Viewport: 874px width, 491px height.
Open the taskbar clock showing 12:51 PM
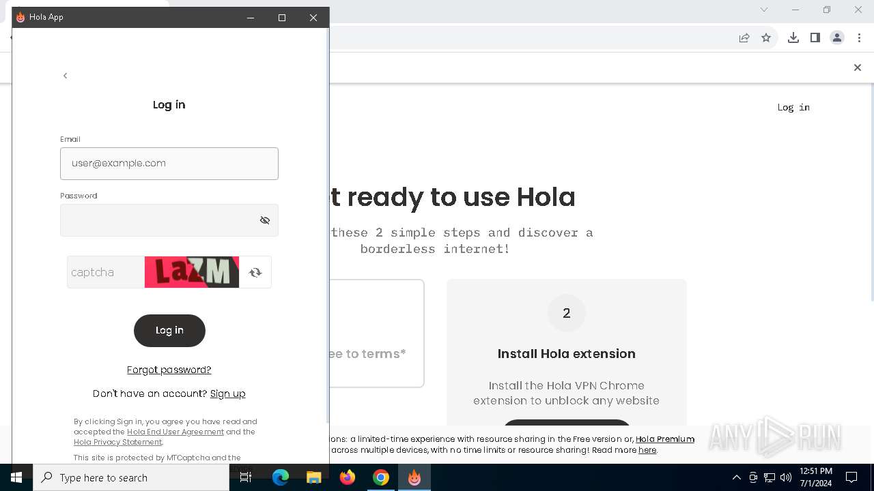815,477
